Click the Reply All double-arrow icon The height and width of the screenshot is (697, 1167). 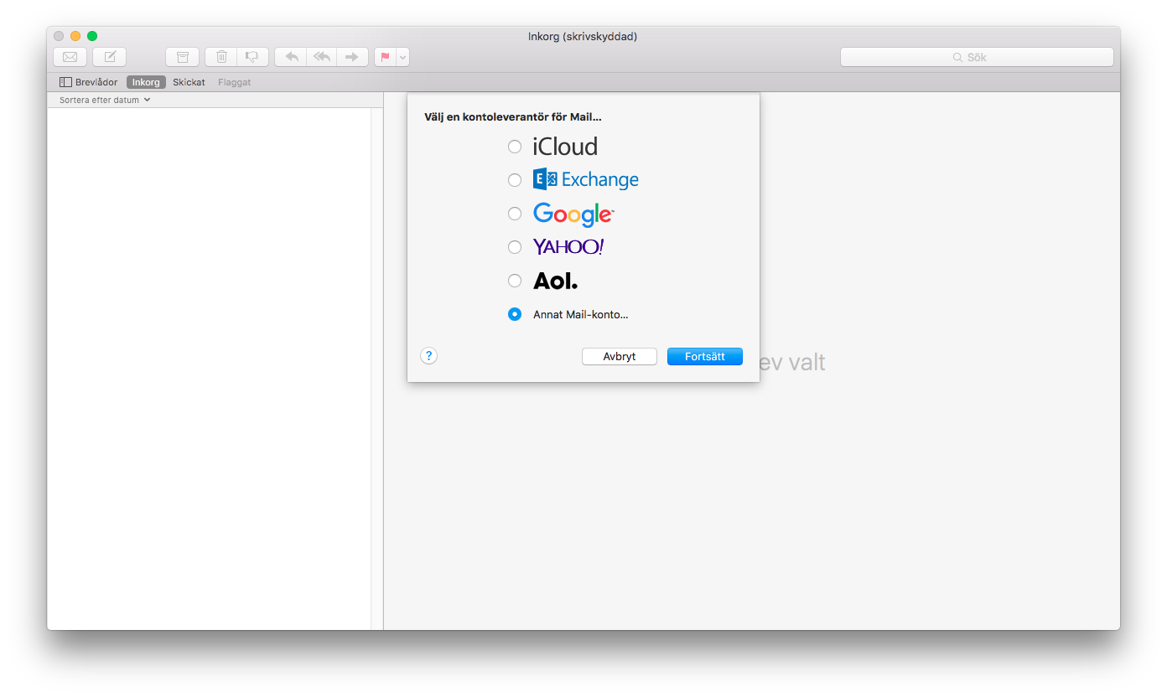(322, 57)
